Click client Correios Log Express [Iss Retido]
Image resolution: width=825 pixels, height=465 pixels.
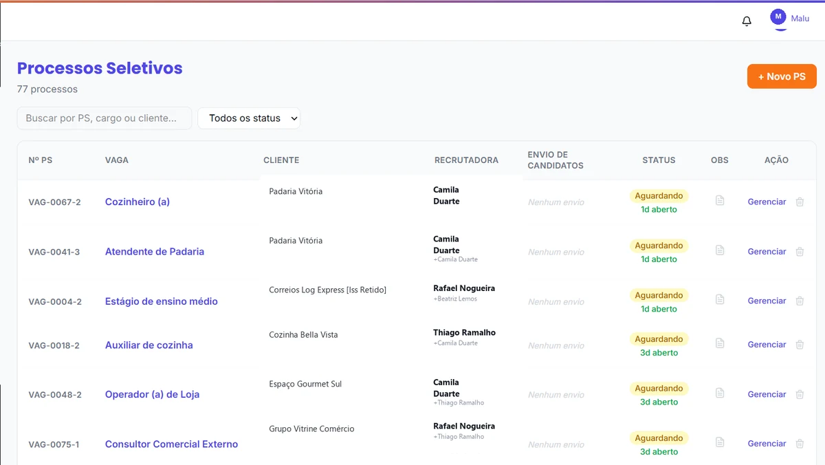tap(328, 290)
